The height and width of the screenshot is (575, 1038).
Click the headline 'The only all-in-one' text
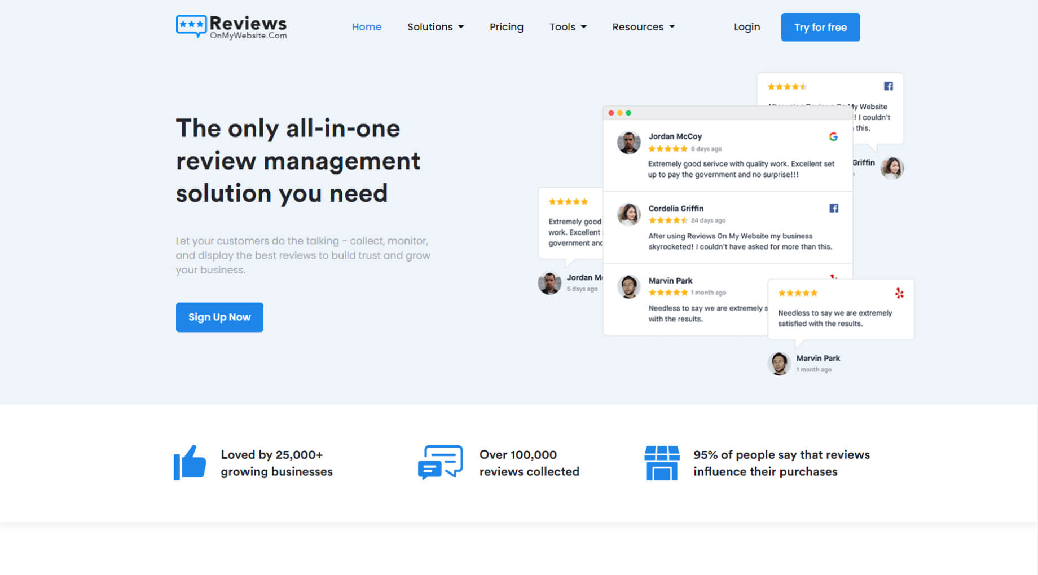tap(288, 129)
